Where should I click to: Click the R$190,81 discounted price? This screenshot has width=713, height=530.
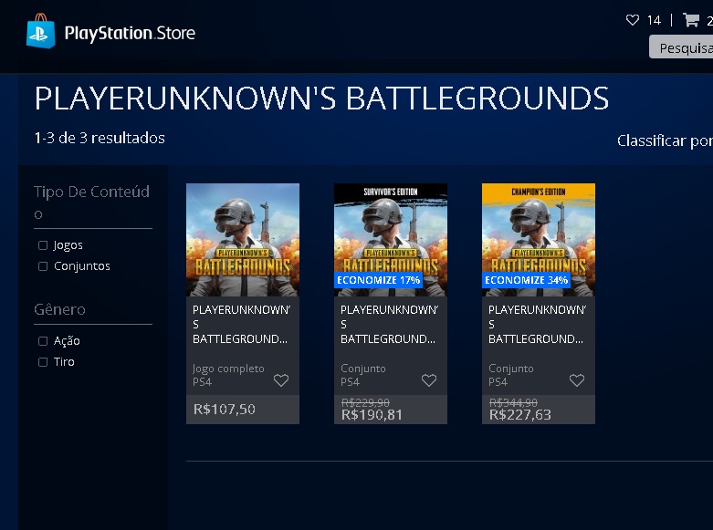(372, 414)
